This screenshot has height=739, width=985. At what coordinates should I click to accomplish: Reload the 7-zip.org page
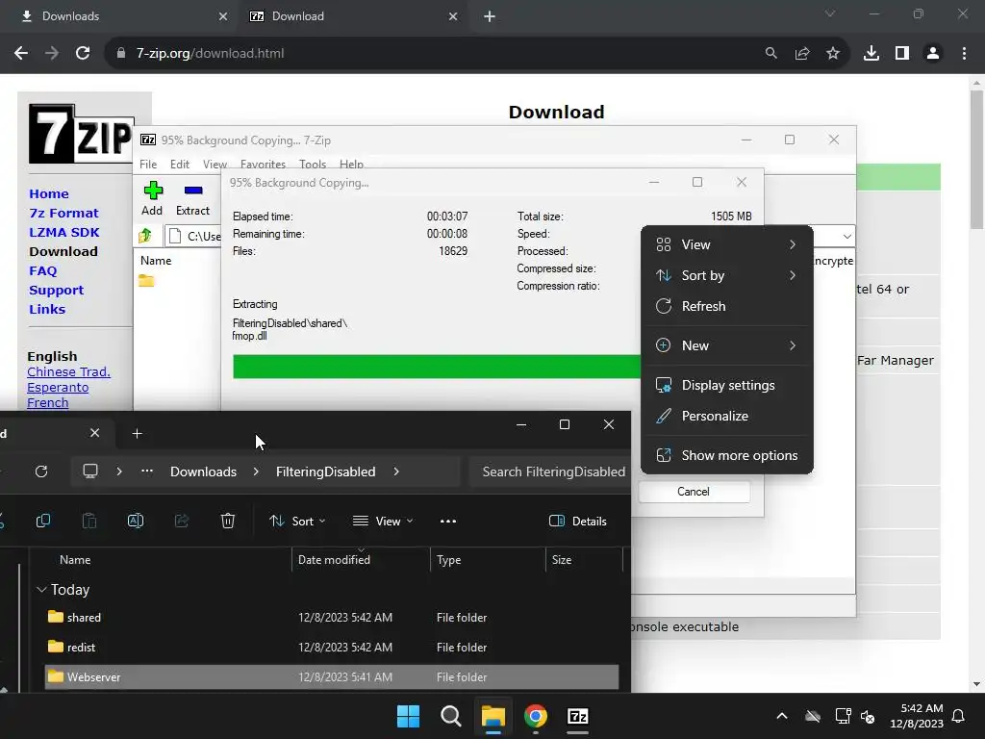(83, 54)
